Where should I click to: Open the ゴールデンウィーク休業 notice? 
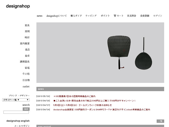pos(82,105)
